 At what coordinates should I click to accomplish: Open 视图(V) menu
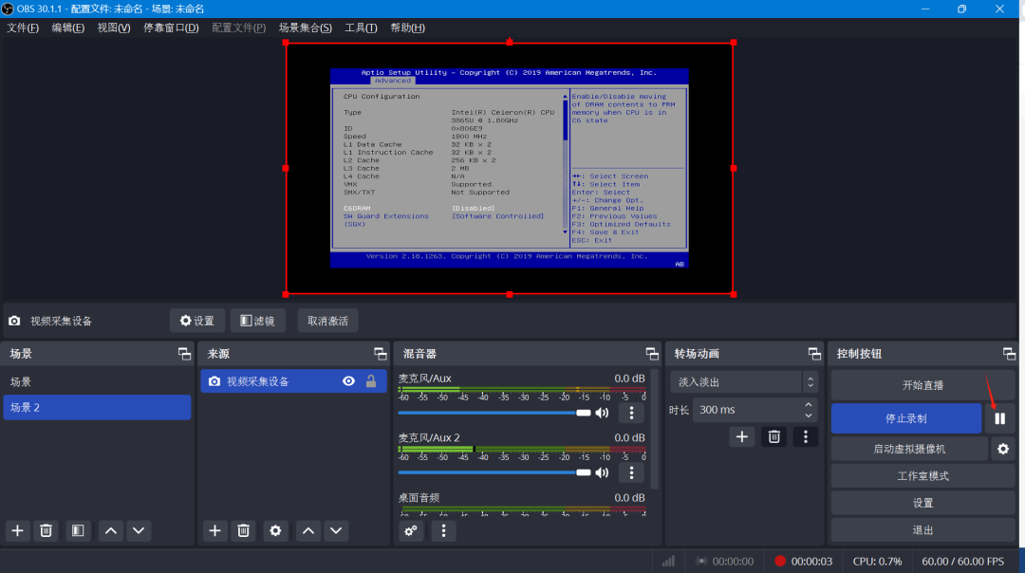point(114,28)
